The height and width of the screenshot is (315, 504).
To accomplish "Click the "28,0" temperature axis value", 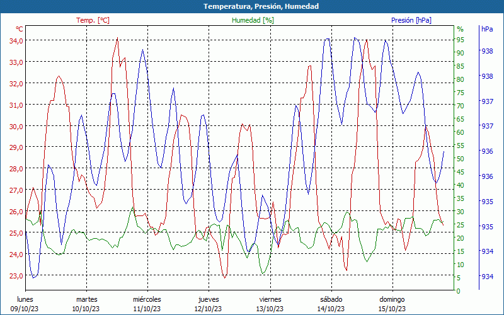I will tap(16, 169).
